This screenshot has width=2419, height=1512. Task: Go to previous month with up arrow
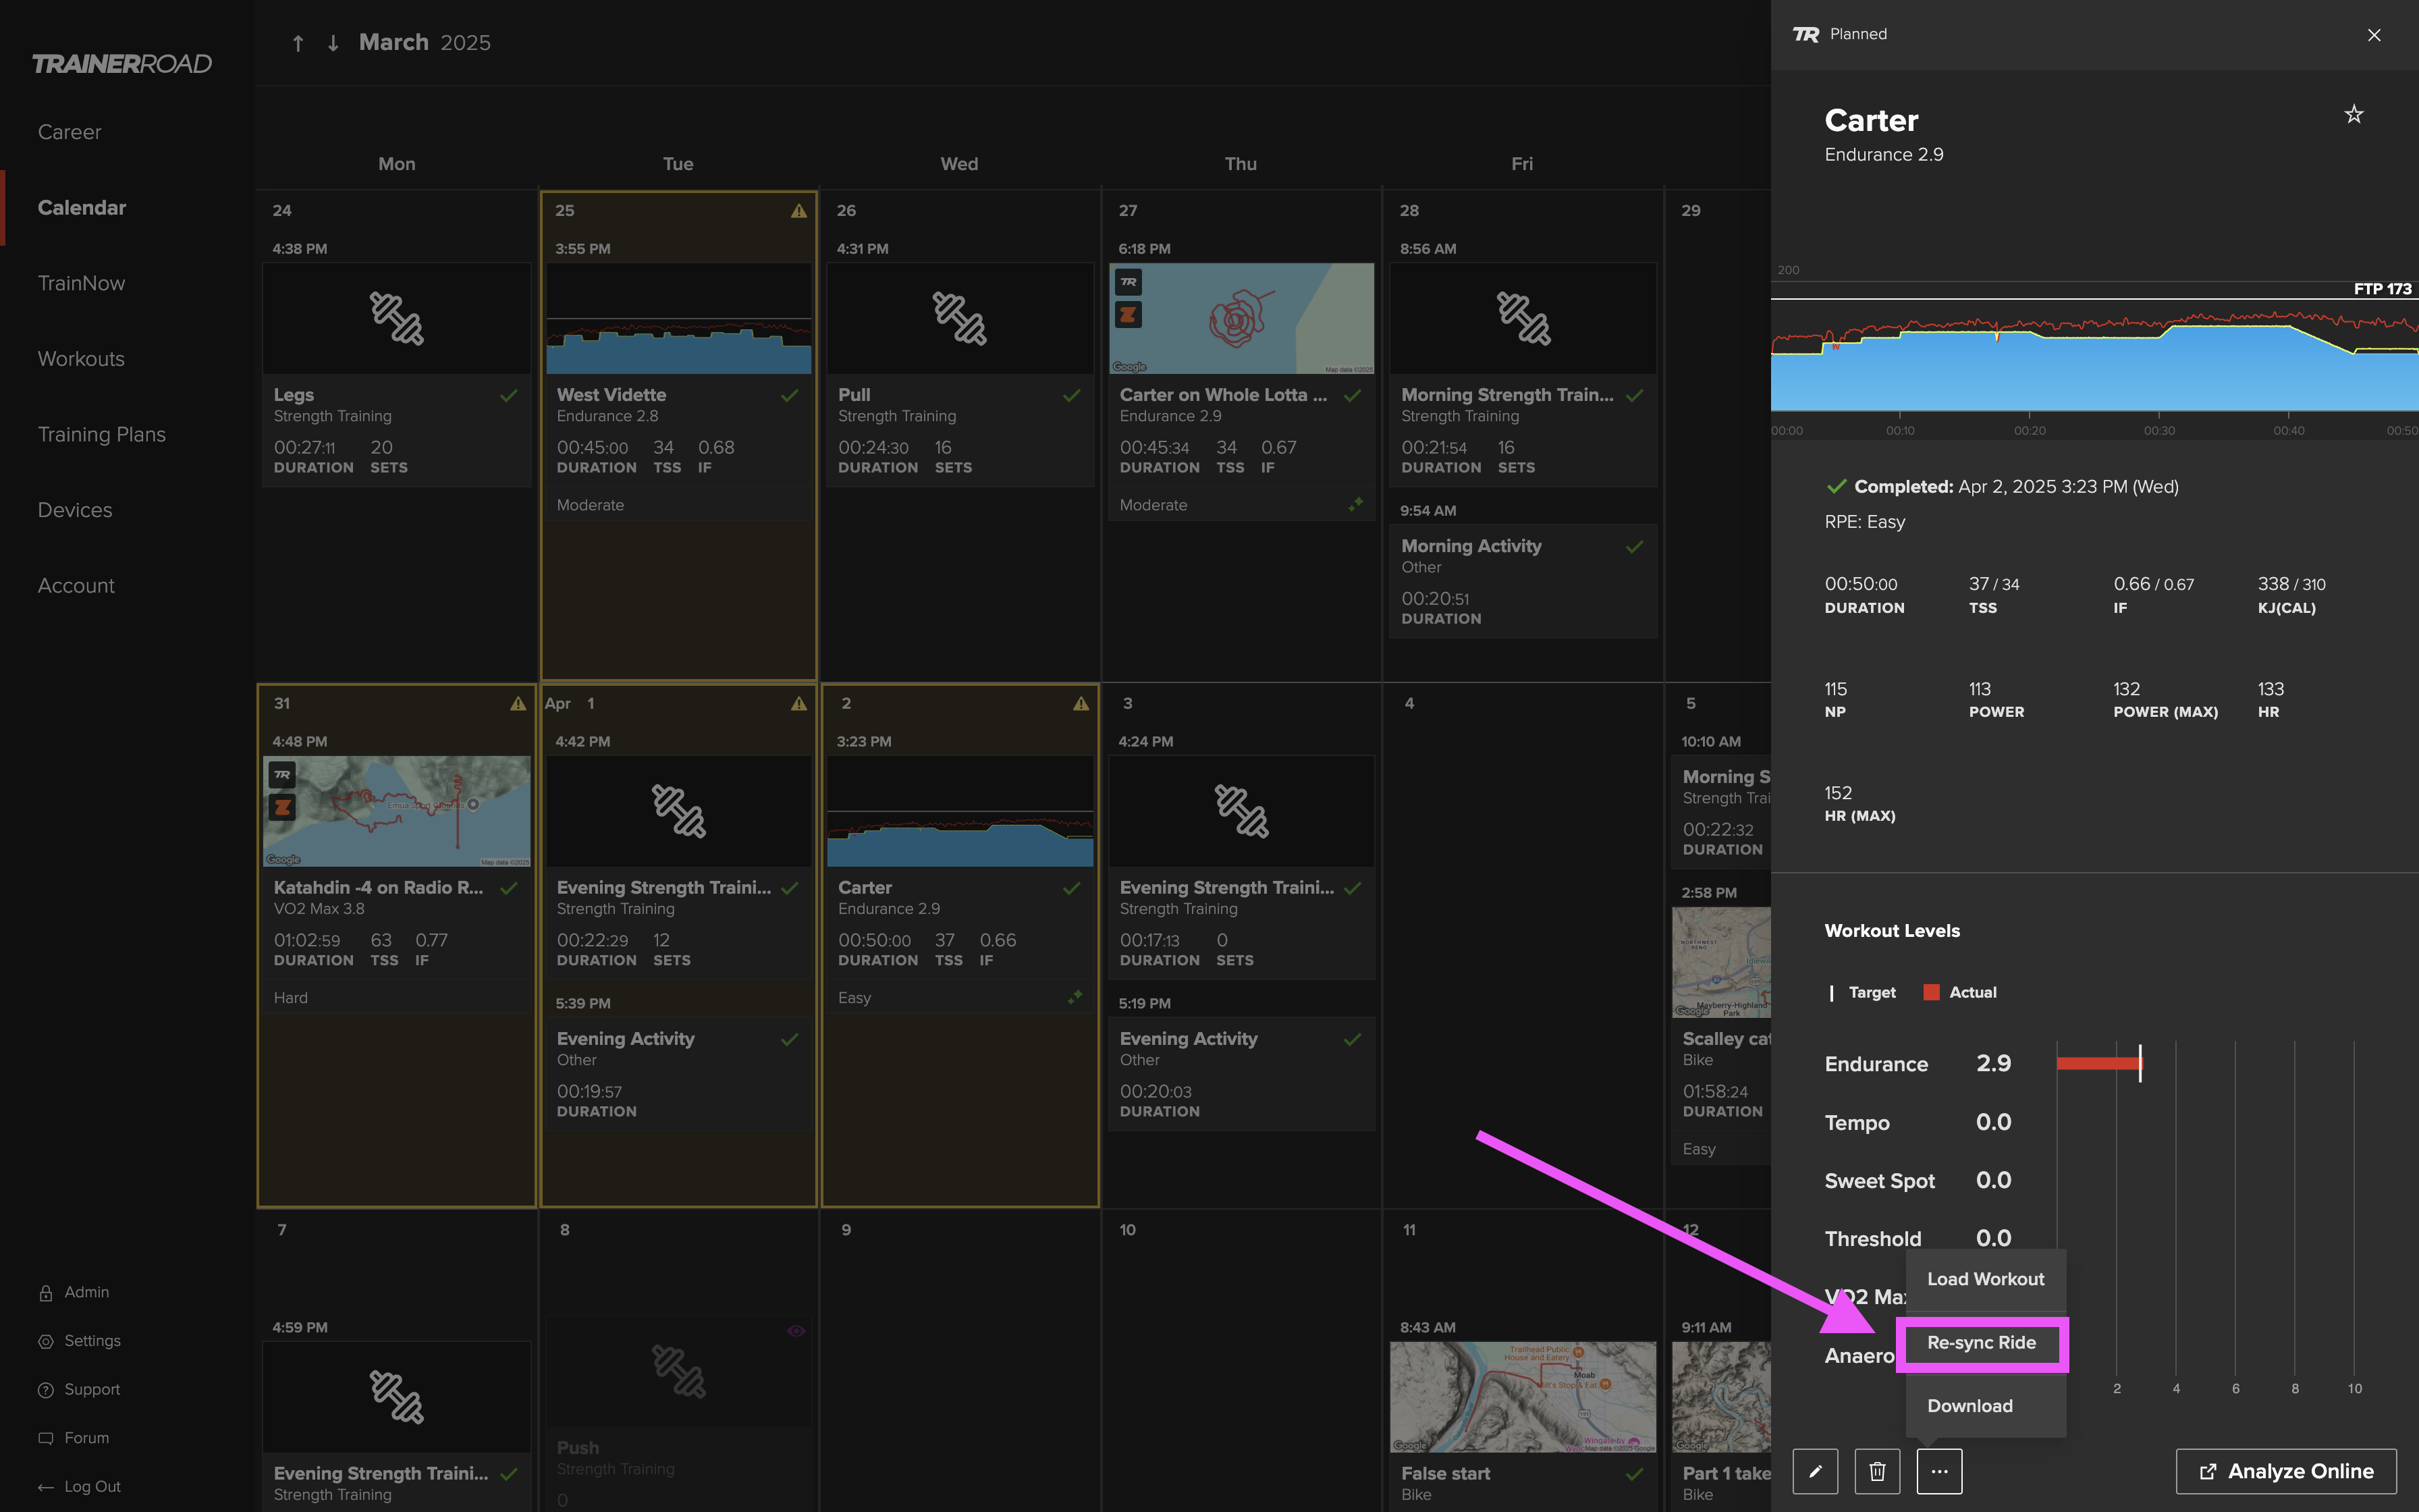pyautogui.click(x=298, y=43)
